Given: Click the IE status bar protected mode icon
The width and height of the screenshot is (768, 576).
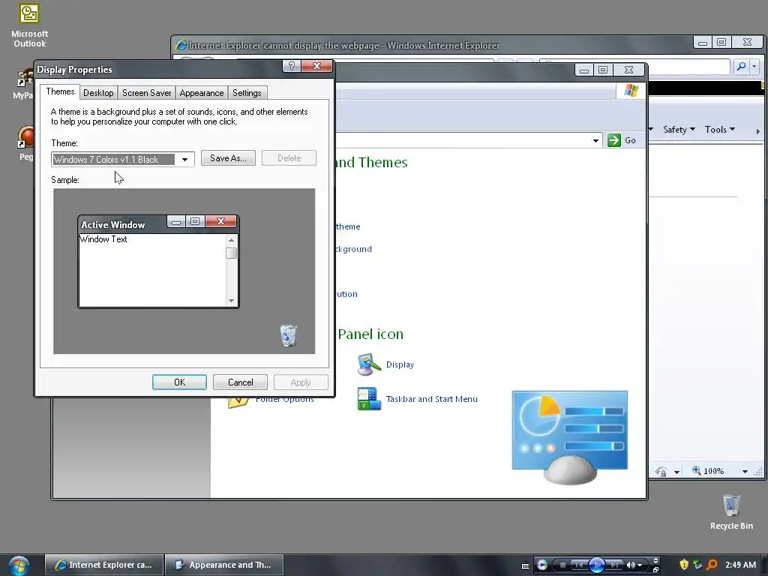Looking at the screenshot, I should [x=661, y=471].
